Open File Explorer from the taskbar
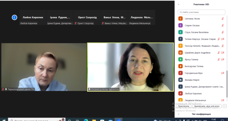Image resolution: width=228 pixels, height=121 pixels. tap(94, 120)
